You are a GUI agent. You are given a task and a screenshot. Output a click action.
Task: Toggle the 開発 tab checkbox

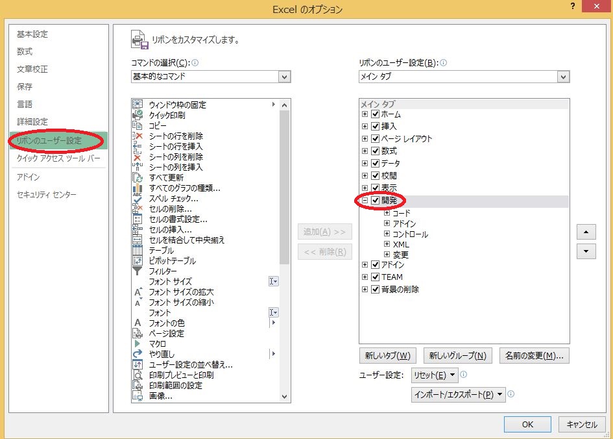pos(376,200)
